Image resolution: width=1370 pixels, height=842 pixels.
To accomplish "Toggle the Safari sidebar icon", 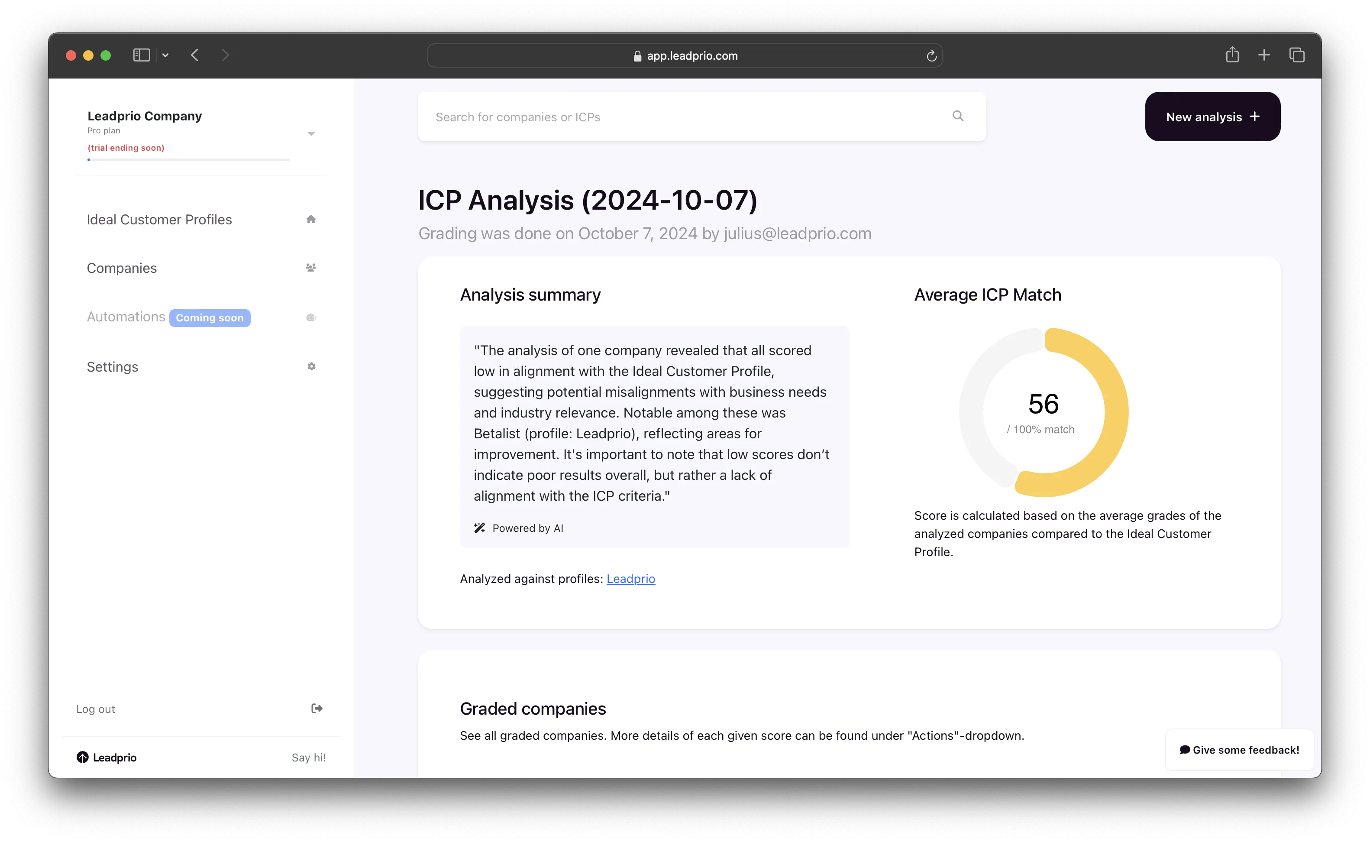I will [x=142, y=55].
